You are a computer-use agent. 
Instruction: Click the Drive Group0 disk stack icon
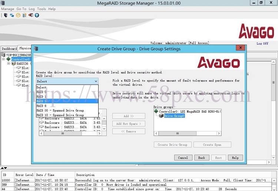click(x=161, y=116)
